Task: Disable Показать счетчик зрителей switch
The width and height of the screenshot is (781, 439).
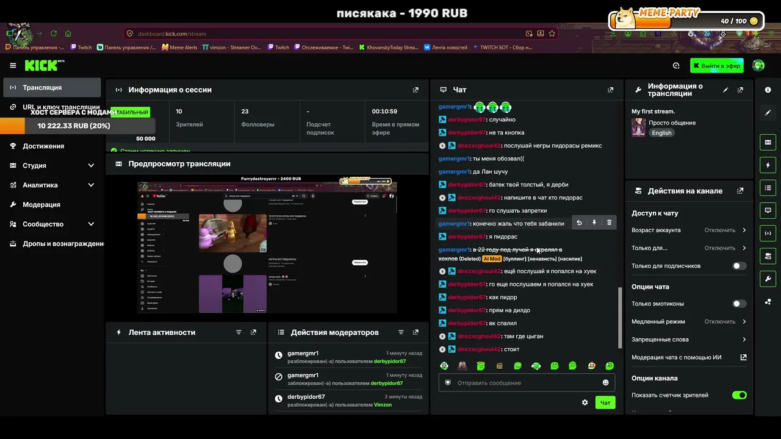Action: (x=739, y=395)
